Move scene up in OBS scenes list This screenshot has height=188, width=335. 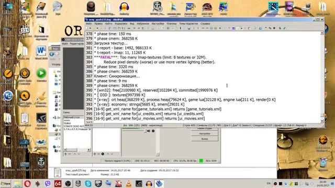tap(75, 154)
